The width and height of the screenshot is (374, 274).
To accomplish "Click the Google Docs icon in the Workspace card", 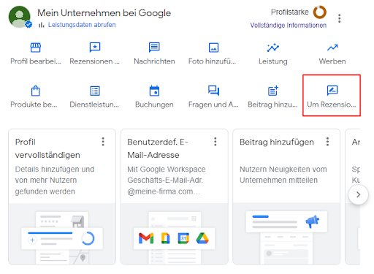I will point(165,238).
